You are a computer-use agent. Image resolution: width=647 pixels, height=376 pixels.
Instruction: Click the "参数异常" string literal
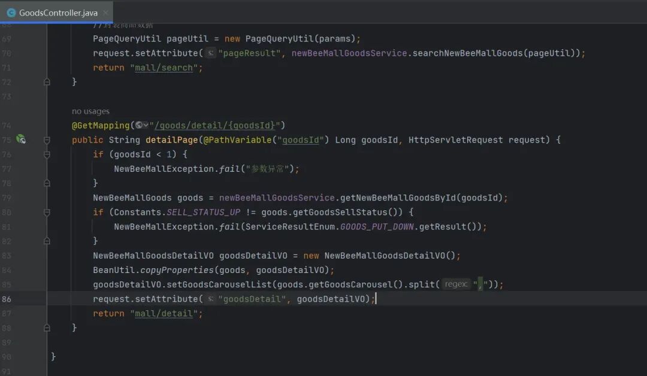267,169
